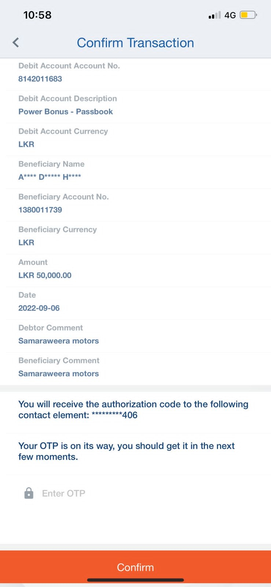Tap the LKR 50,000.00 amount
The image size is (271, 587).
tap(45, 276)
